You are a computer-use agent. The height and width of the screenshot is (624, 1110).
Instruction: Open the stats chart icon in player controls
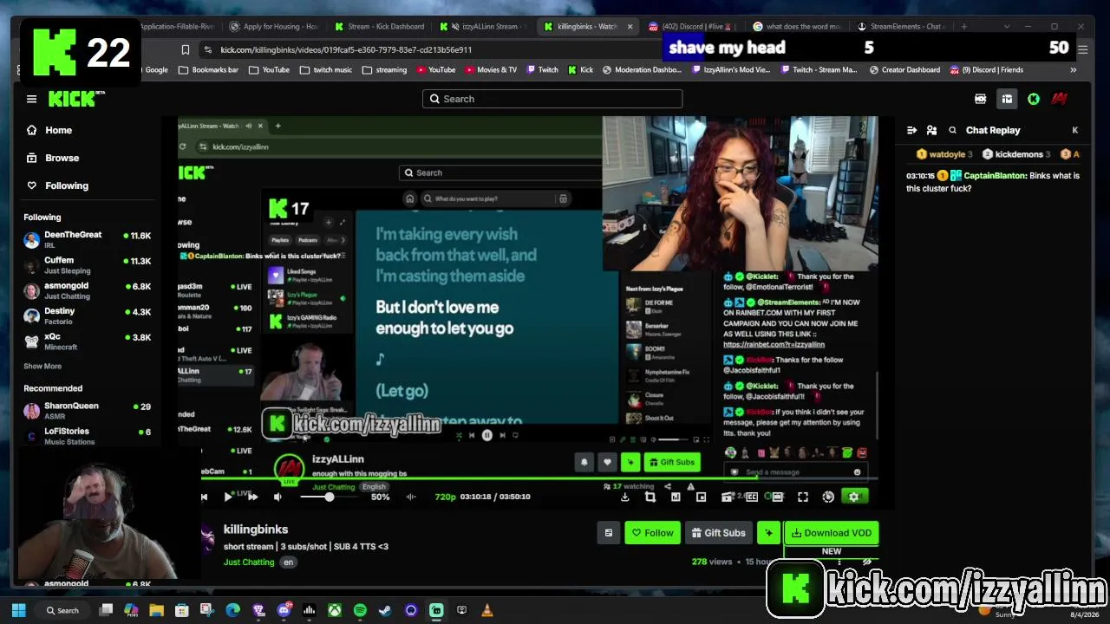click(x=676, y=497)
